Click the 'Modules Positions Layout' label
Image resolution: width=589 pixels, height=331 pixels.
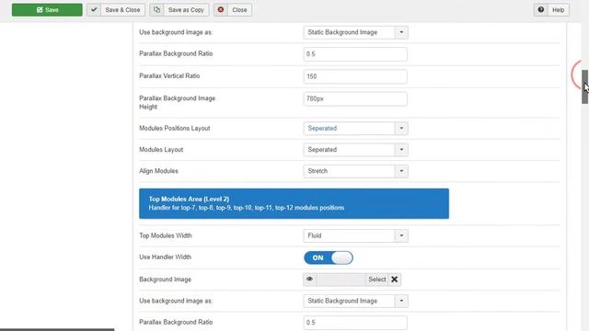pyautogui.click(x=175, y=129)
